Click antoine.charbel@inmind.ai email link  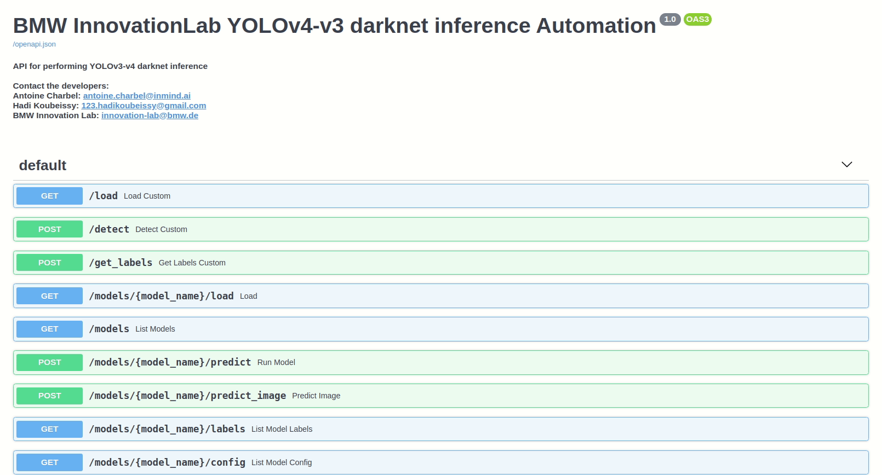click(x=137, y=96)
